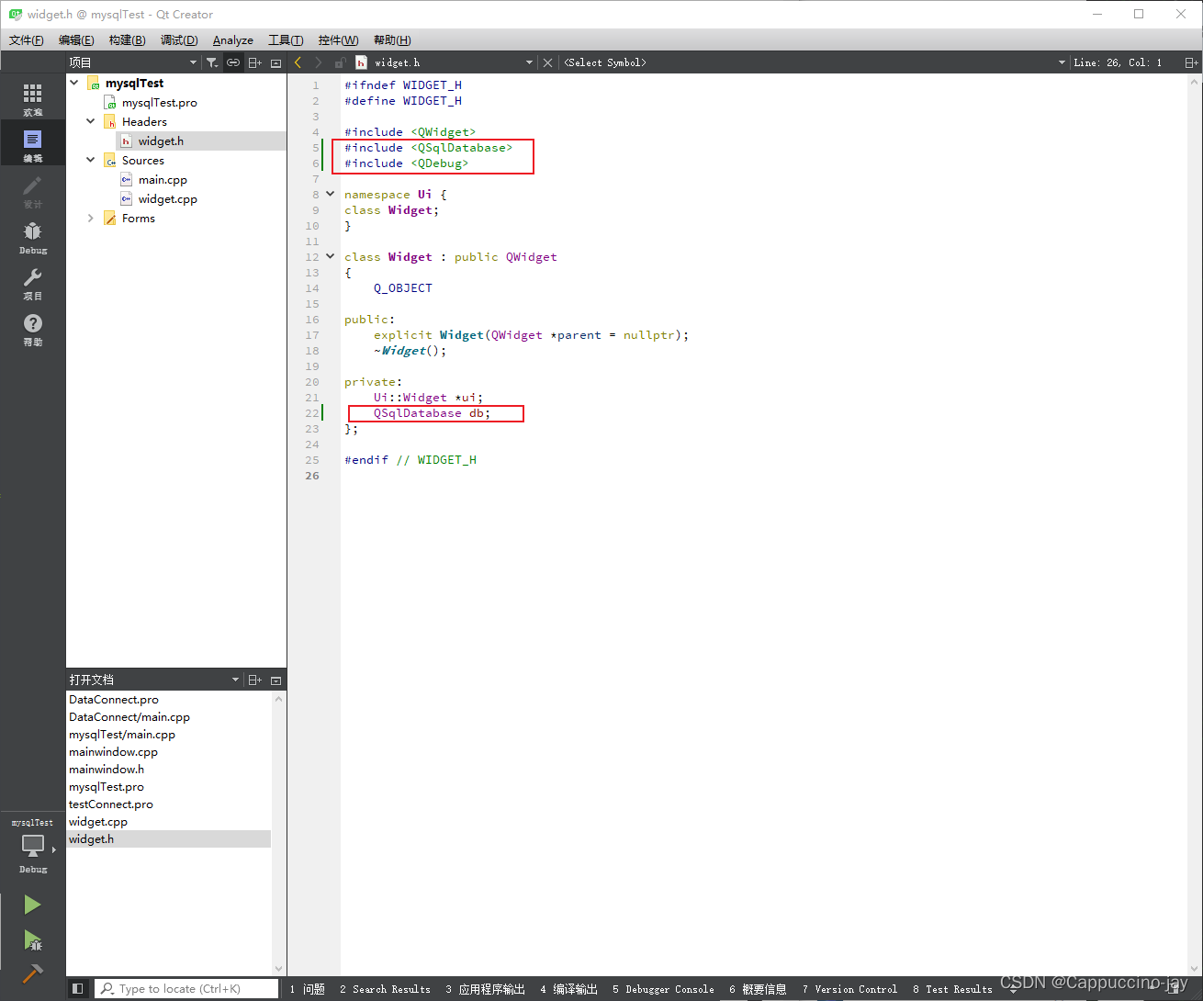Open the 7 Version Control pane
The image size is (1203, 1001).
(x=849, y=989)
